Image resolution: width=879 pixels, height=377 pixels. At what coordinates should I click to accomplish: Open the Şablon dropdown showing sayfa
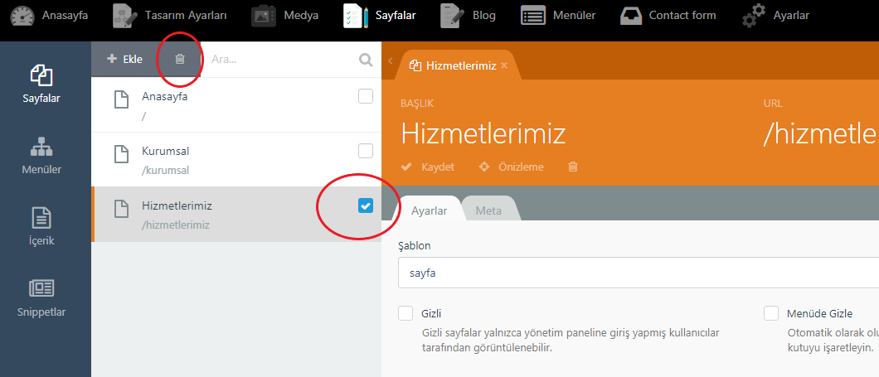coord(638,273)
